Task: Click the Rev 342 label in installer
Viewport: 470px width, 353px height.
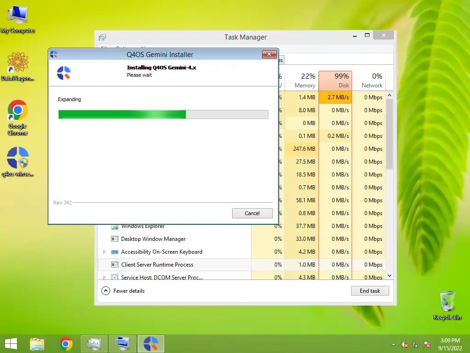Action: pos(62,203)
